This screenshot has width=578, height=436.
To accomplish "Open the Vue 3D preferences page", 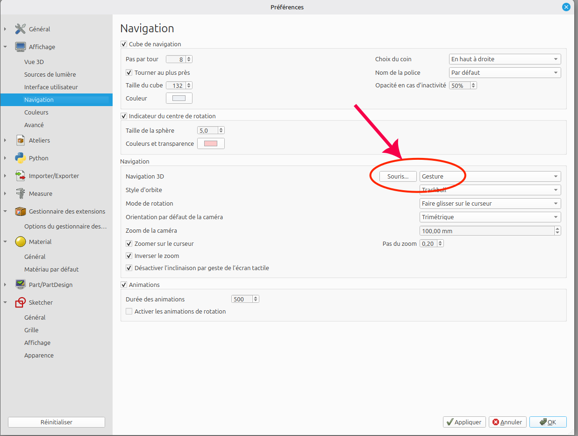I will pos(34,62).
